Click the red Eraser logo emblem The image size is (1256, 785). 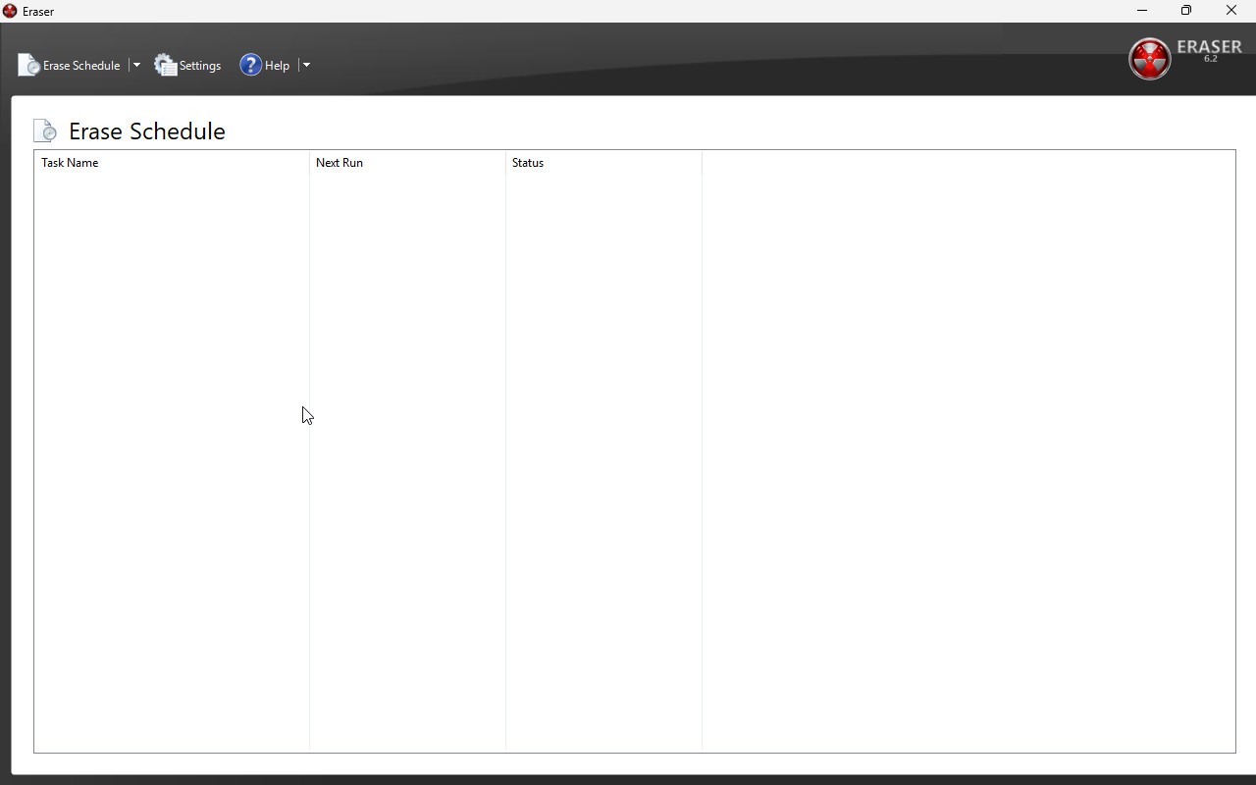pos(1149,59)
